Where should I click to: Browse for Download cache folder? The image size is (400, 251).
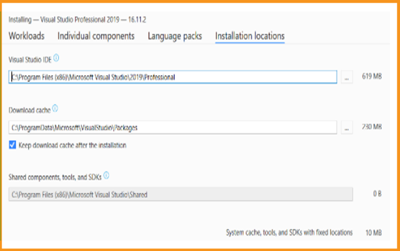click(x=347, y=127)
